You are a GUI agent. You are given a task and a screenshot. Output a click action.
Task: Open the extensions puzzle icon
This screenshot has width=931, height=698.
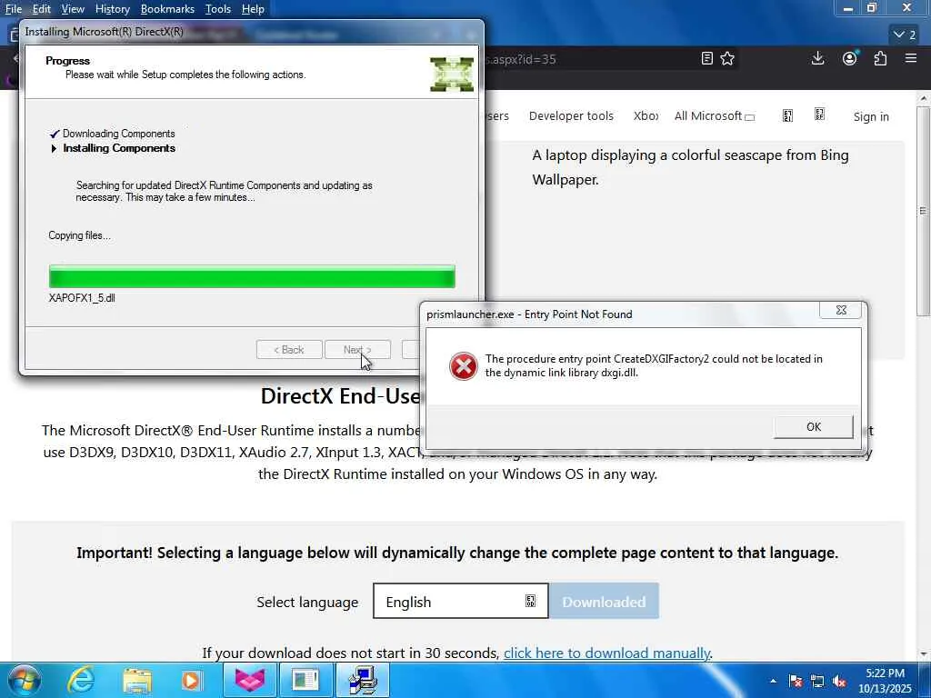pyautogui.click(x=880, y=58)
